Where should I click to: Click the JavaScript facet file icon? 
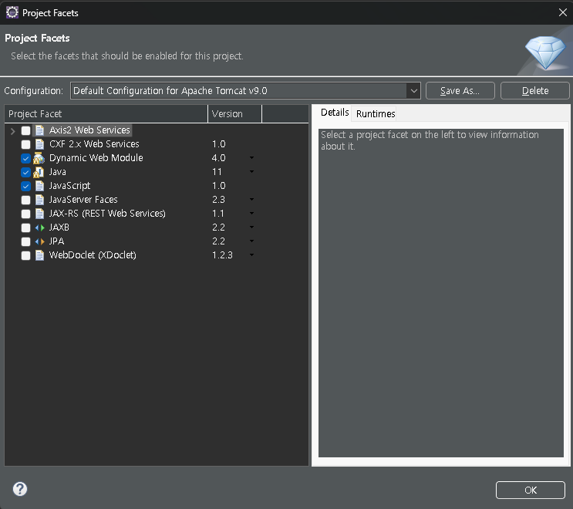click(x=39, y=186)
